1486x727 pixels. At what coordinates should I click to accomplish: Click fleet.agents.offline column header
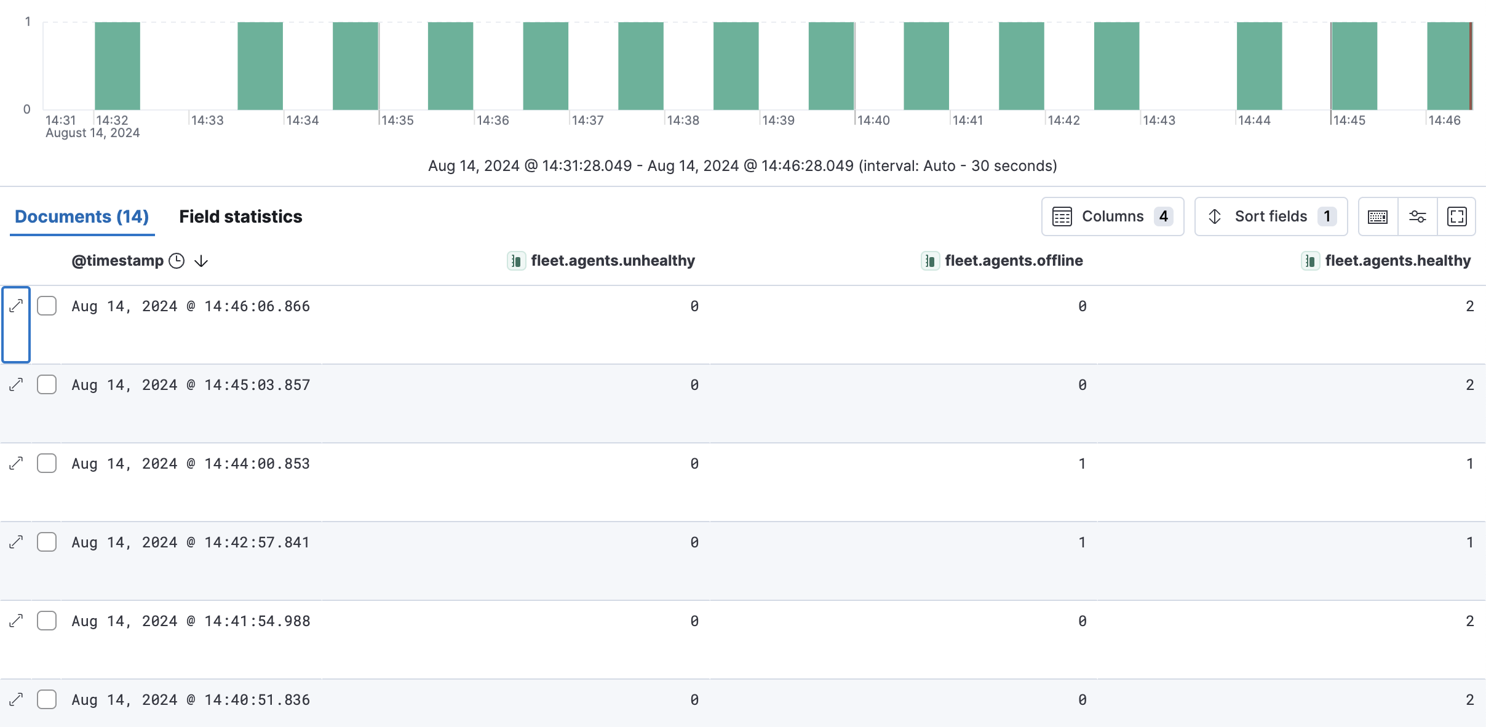[1013, 261]
